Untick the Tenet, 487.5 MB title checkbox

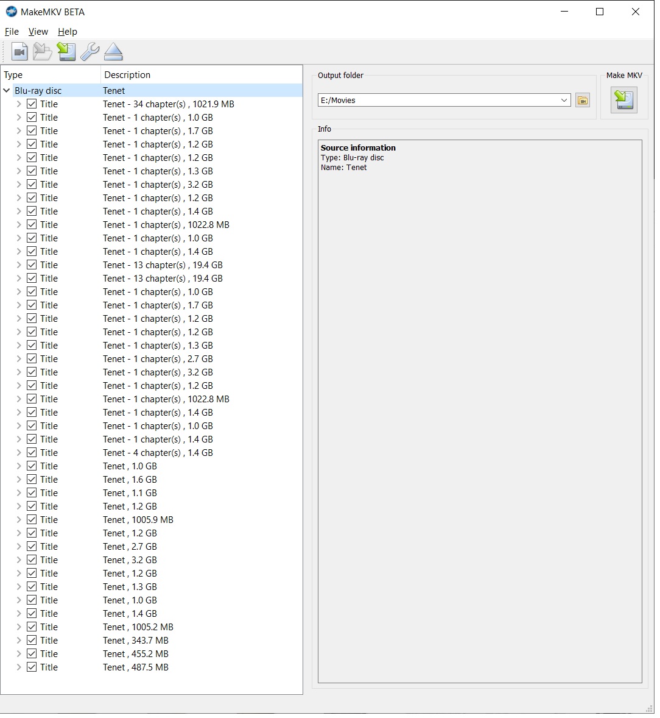click(x=32, y=667)
